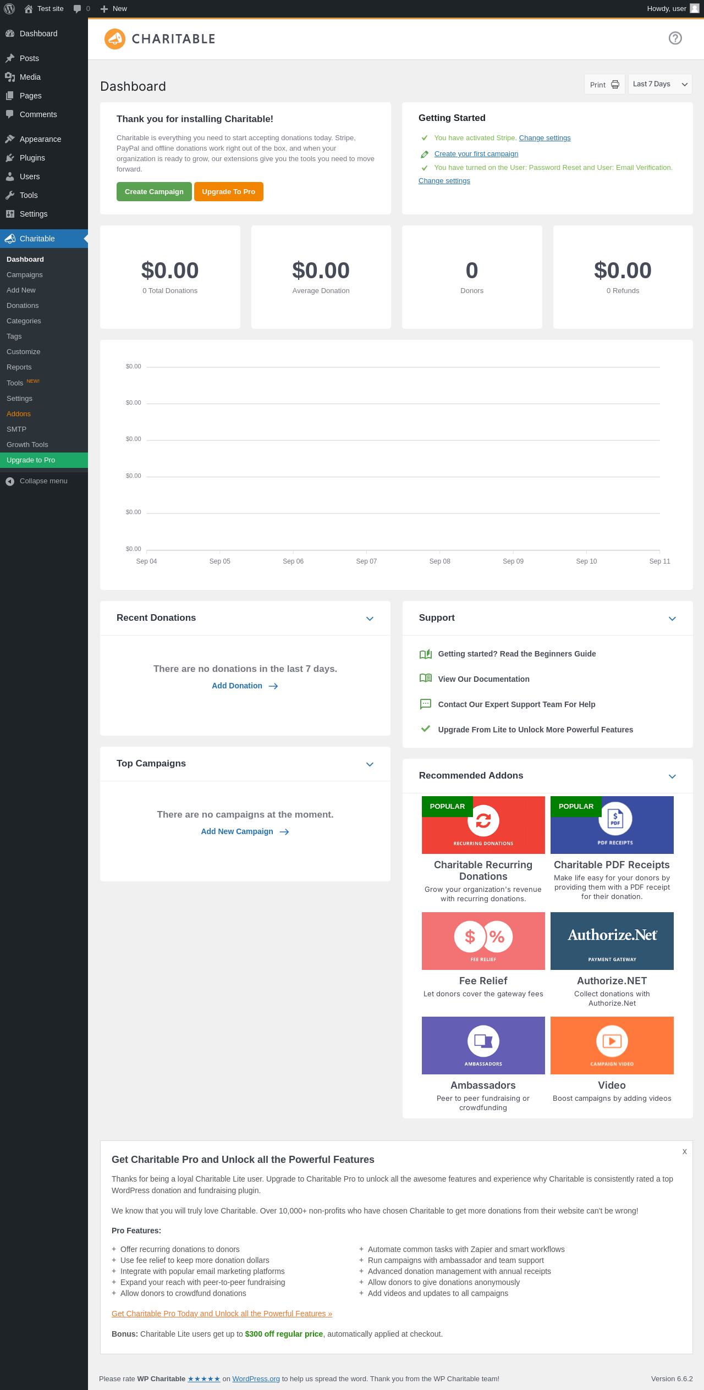This screenshot has width=704, height=1390.
Task: Open the Ambassadors addon thumbnail
Action: (483, 1045)
